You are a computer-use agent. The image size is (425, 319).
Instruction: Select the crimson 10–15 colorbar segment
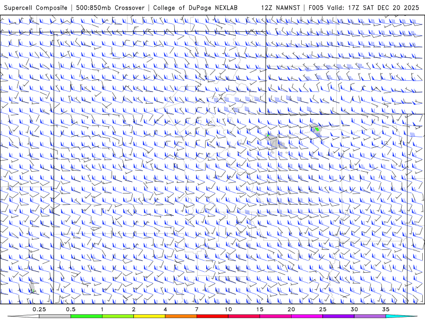(x=244, y=316)
